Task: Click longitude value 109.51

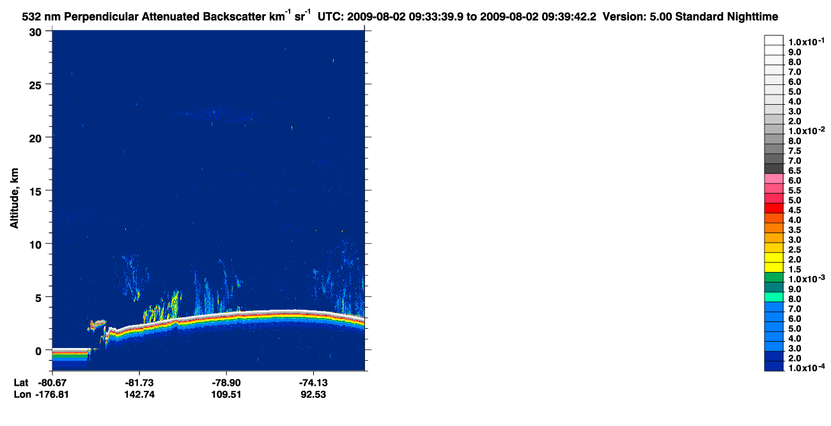Action: click(226, 394)
